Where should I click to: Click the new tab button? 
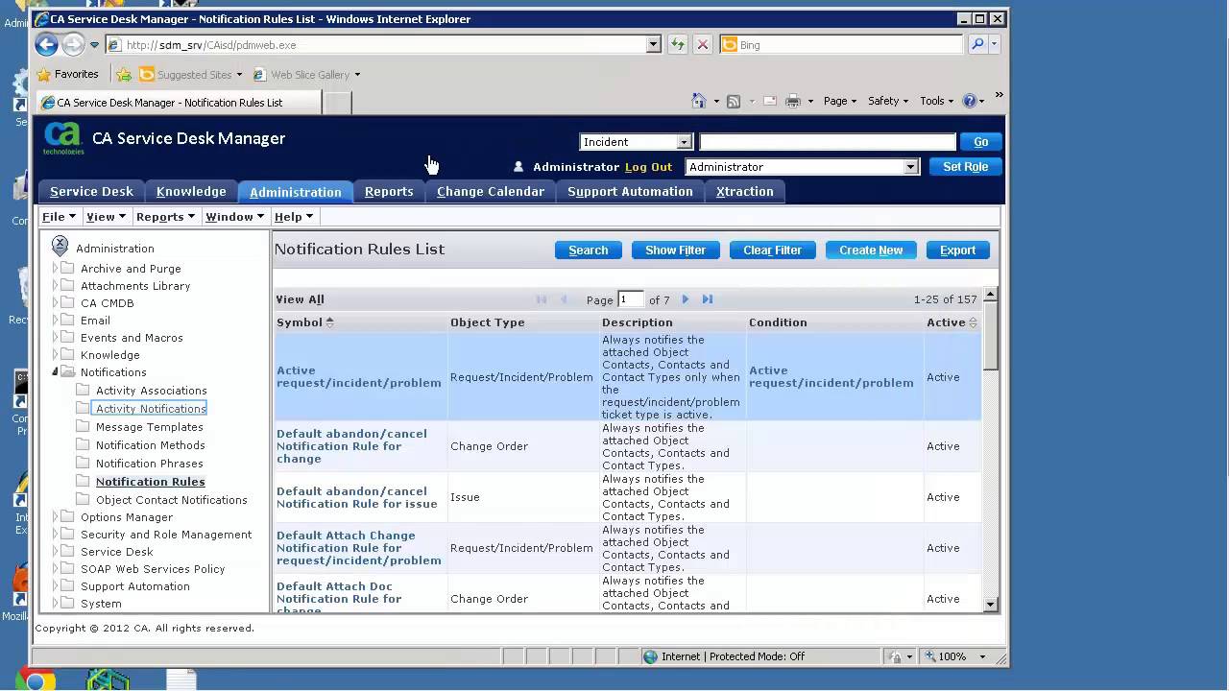(337, 103)
